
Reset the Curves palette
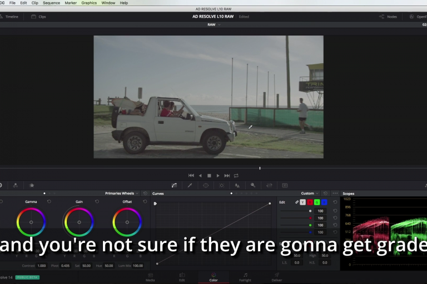(x=325, y=193)
